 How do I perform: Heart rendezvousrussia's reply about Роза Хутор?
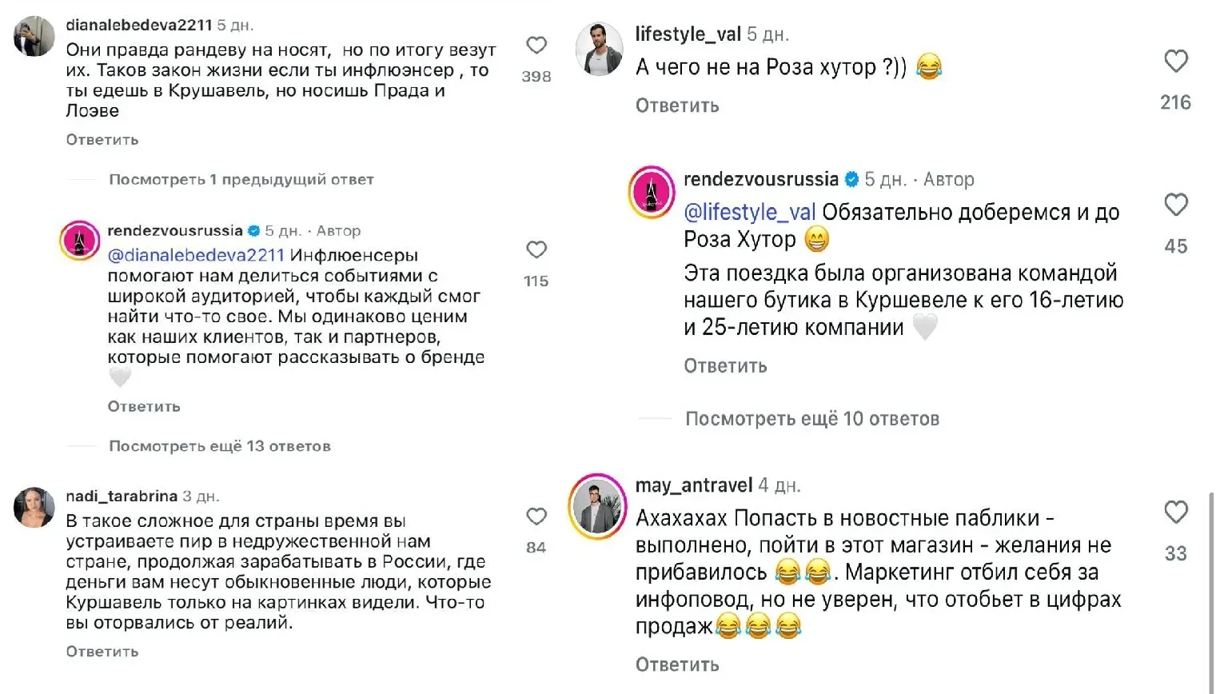coord(1175,205)
